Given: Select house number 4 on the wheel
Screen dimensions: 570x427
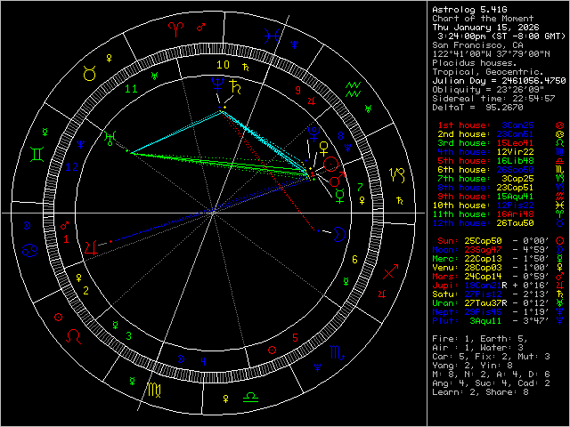Looking at the screenshot, I should click(x=203, y=361).
